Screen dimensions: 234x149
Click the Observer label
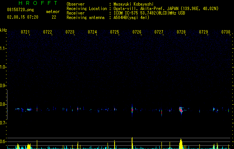click(76, 4)
